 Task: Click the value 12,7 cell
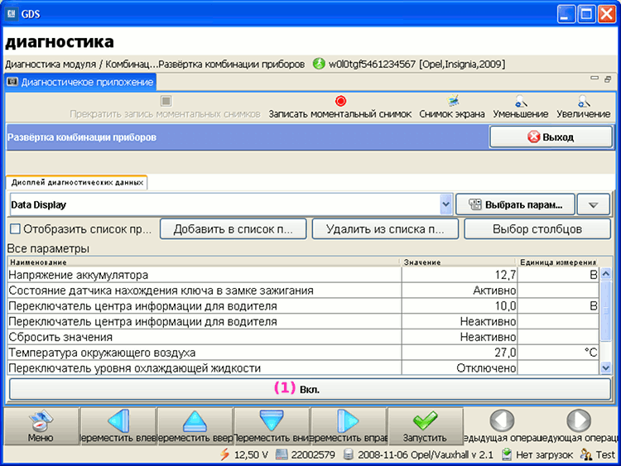tap(460, 275)
